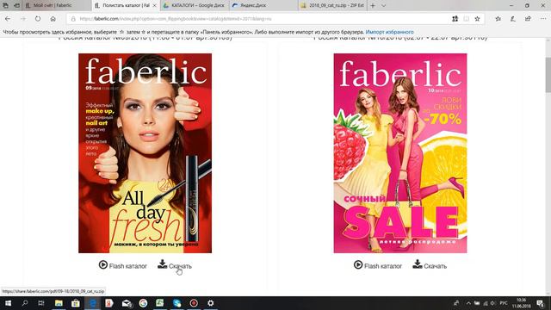Open a new browser tab
The height and width of the screenshot is (310, 551).
[x=373, y=6]
